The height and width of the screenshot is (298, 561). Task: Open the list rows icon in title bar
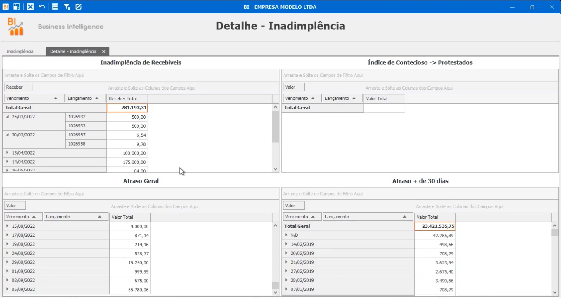(x=55, y=7)
